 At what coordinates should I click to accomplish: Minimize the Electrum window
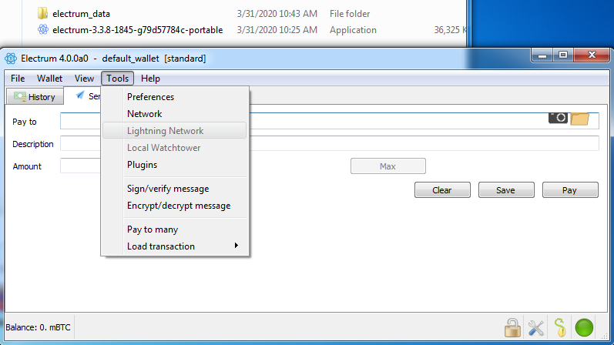pyautogui.click(x=542, y=55)
